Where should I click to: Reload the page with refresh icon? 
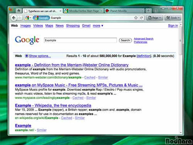coord(141,18)
